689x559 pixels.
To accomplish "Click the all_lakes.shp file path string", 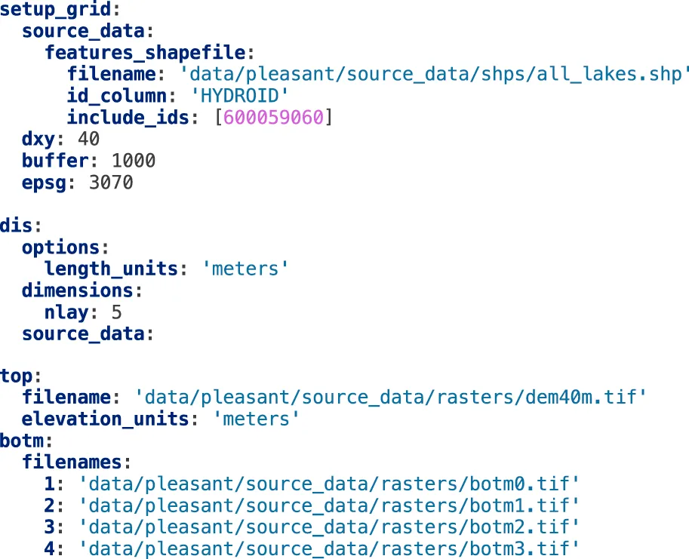I will point(435,75).
